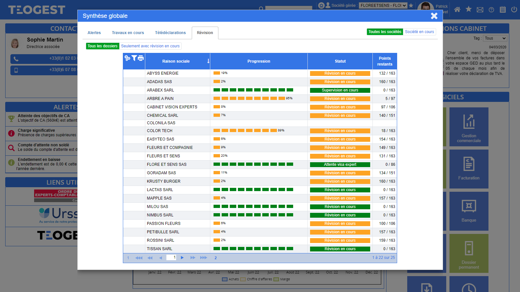Viewport: 520px width, 292px height.
Task: Expand the Tag 'Tous' dropdown
Action: pyautogui.click(x=495, y=38)
